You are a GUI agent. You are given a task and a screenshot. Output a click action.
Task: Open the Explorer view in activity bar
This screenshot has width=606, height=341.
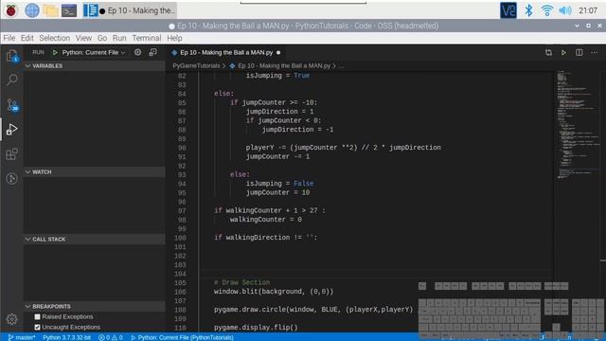12,56
